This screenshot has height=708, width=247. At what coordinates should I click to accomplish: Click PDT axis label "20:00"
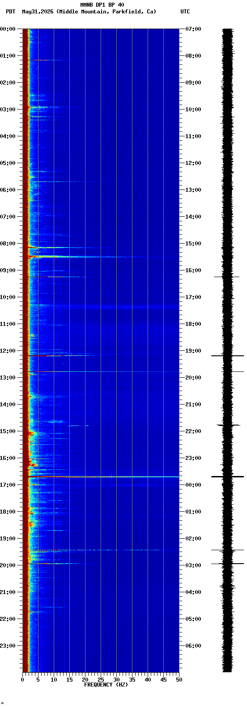tap(8, 565)
